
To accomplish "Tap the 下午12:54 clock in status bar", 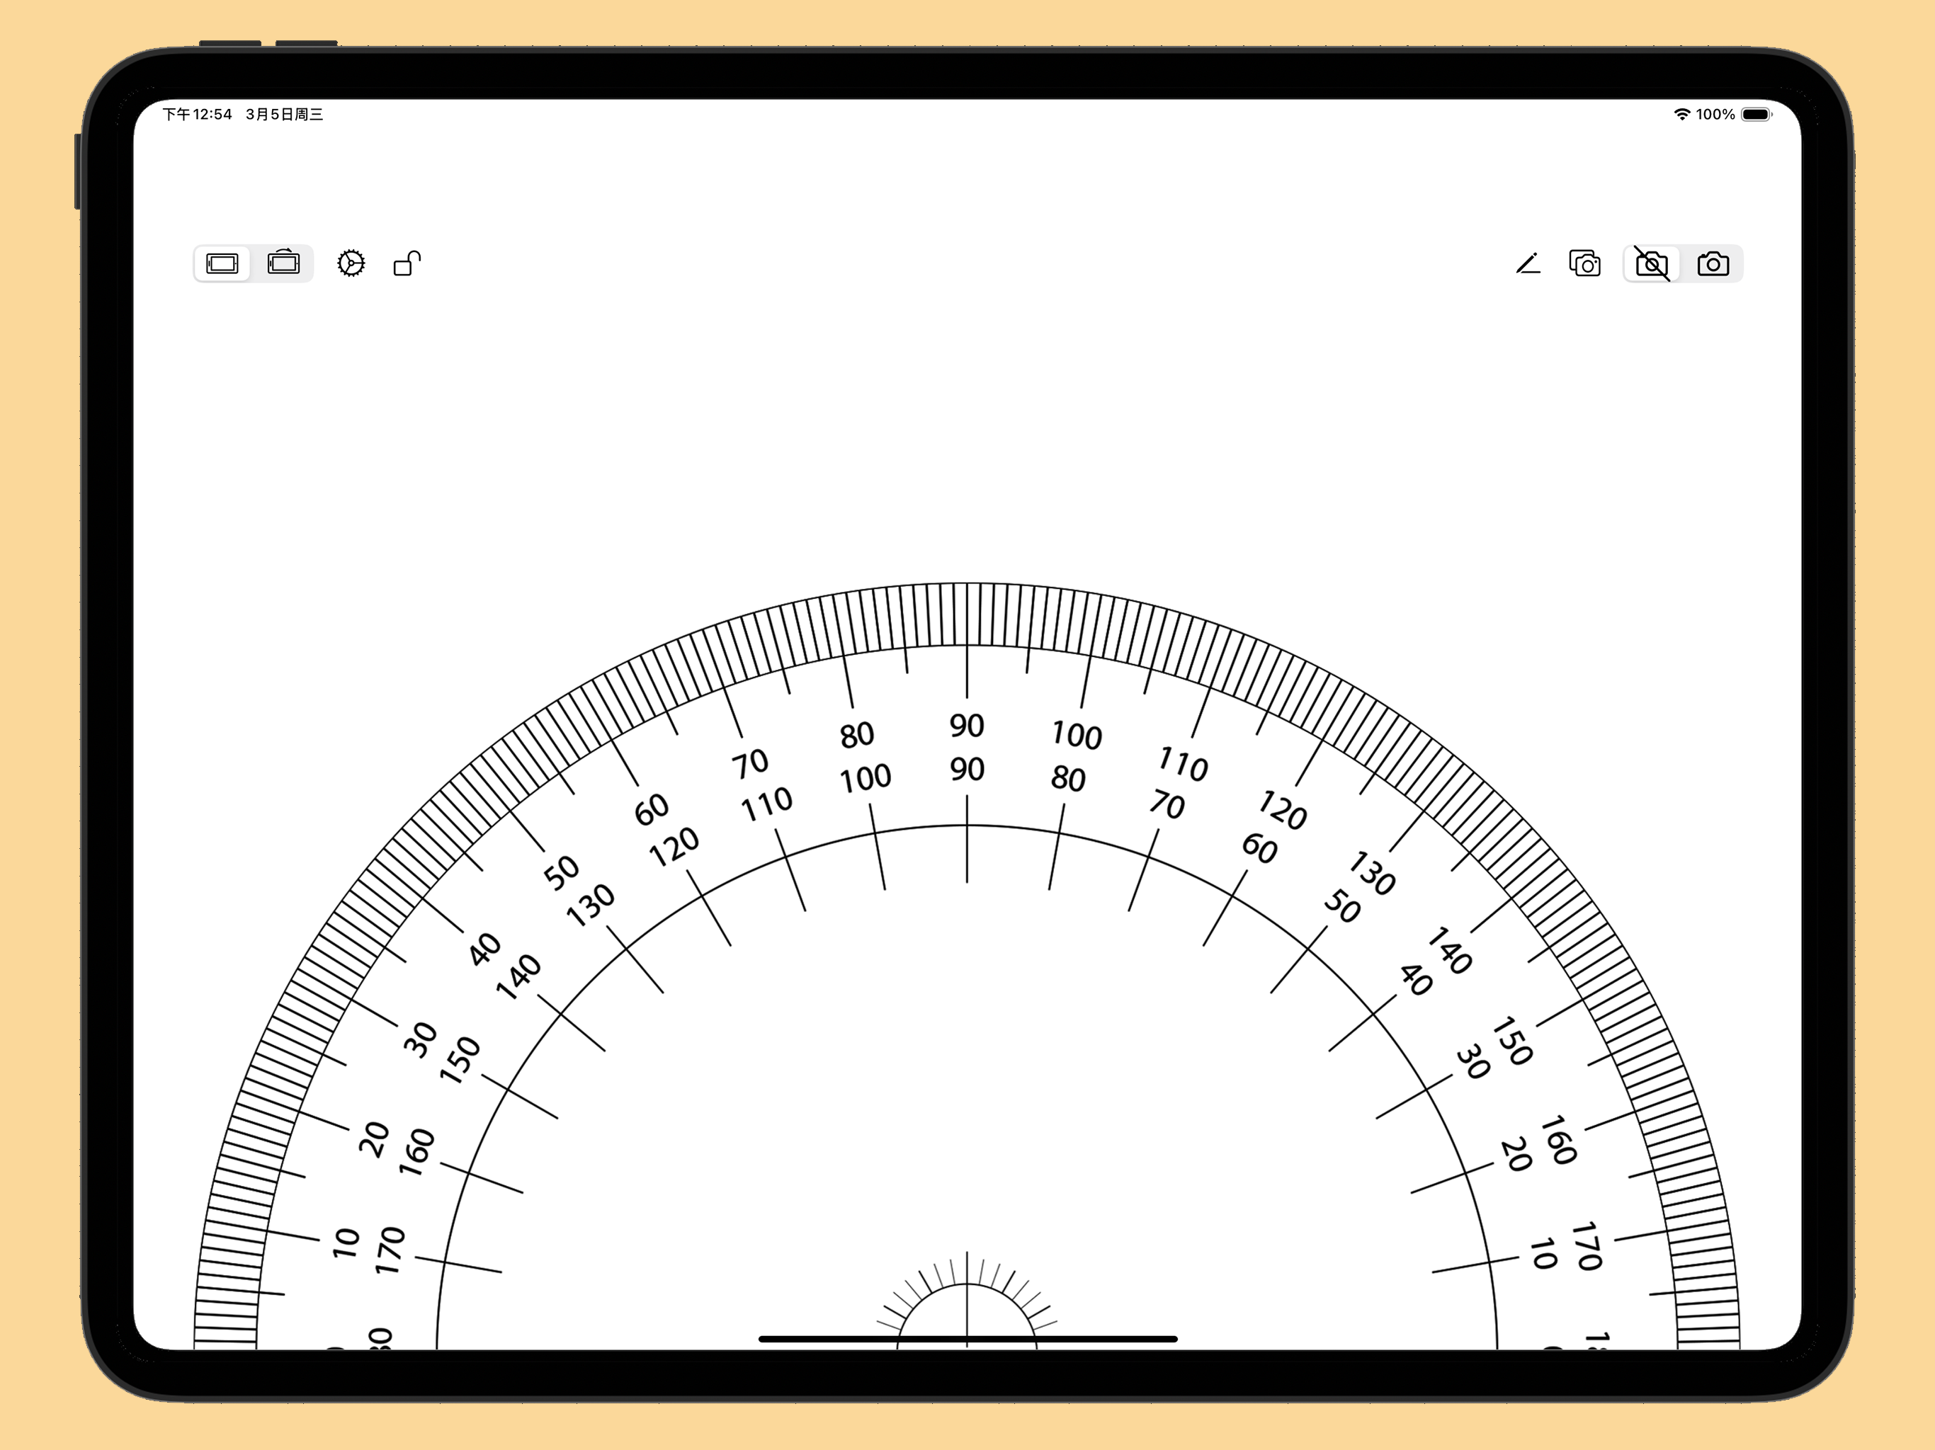I will click(x=198, y=115).
